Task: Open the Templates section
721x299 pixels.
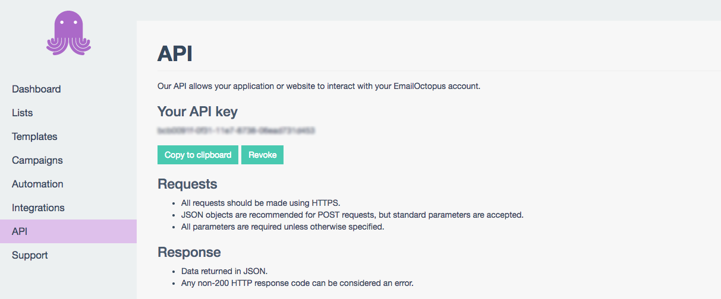Action: 34,136
